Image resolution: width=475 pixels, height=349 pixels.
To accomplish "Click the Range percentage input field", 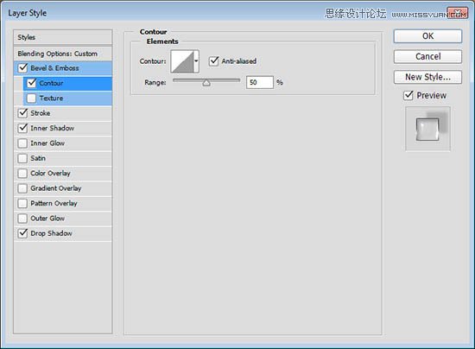I will (260, 82).
